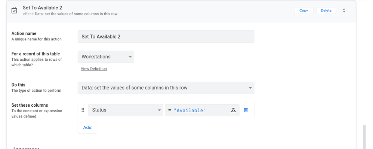Click the 'effect: Data: set the values' subtitle
This screenshot has height=149, width=373.
point(70,14)
